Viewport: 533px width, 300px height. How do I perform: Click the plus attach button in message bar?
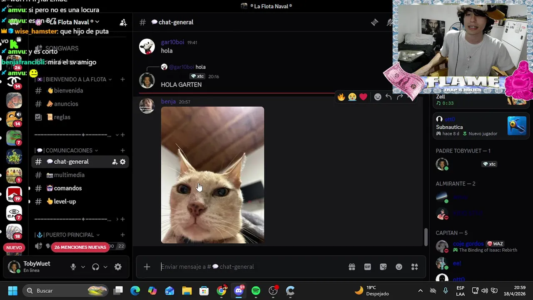pyautogui.click(x=147, y=267)
